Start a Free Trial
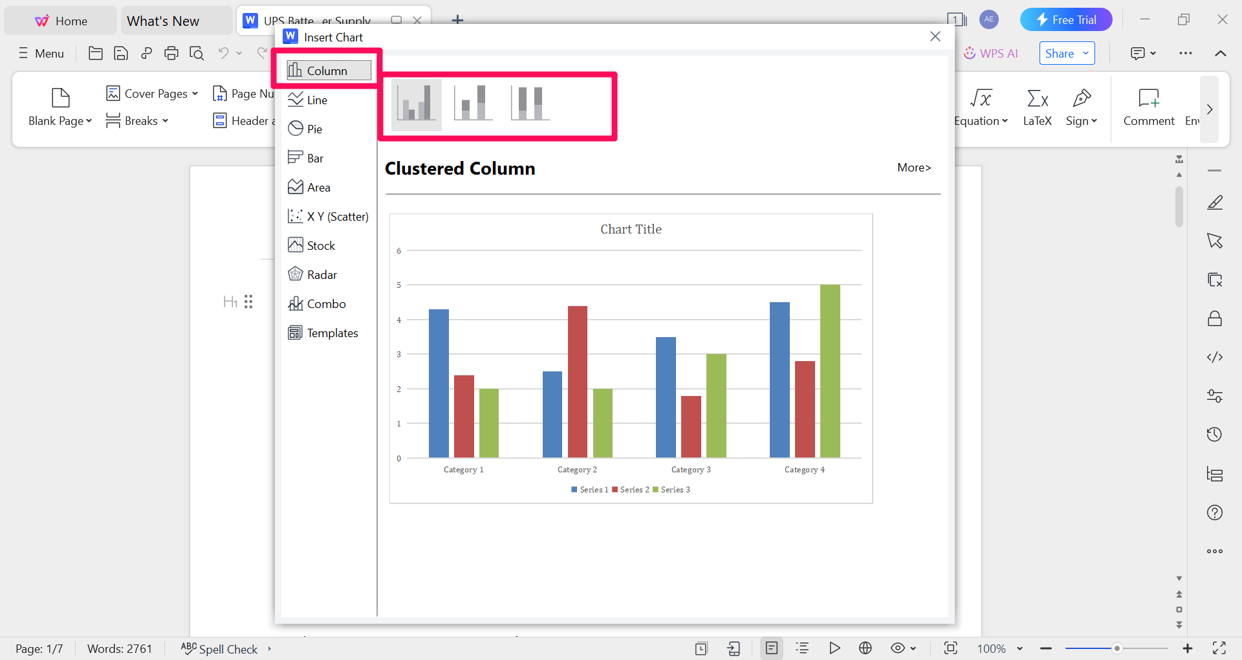 click(1065, 19)
